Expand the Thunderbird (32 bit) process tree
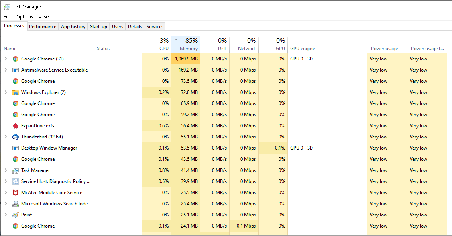 tap(6, 137)
